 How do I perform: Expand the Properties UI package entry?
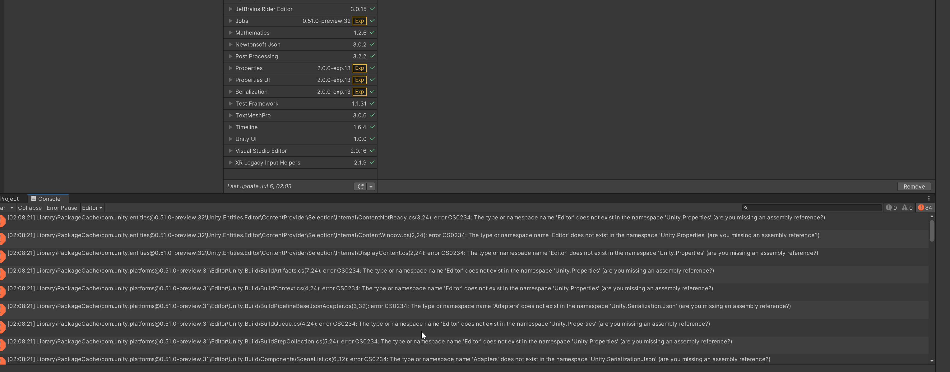click(x=230, y=80)
